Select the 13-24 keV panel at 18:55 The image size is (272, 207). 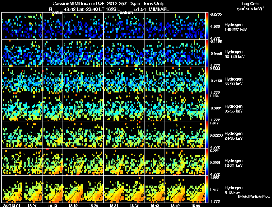(x=195, y=162)
